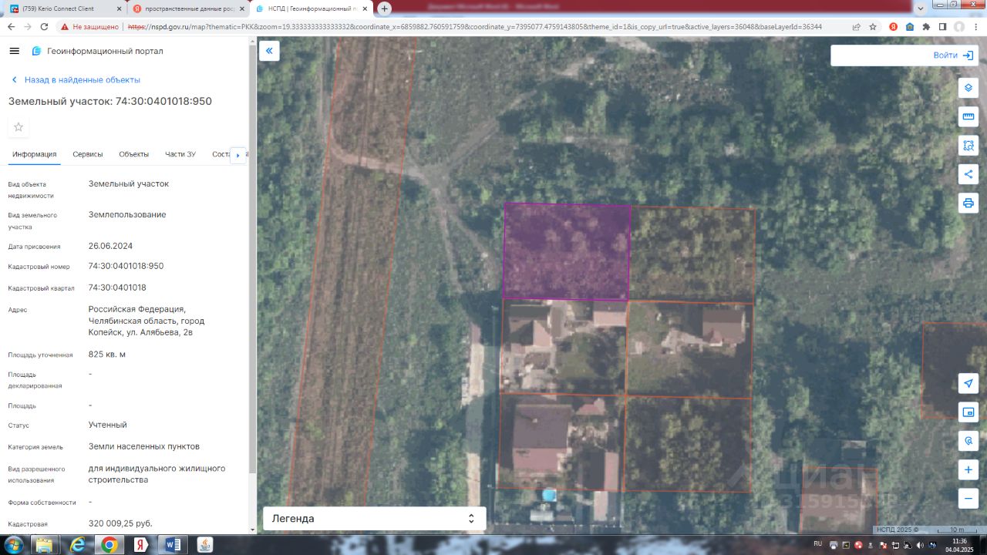The image size is (987, 555).
Task: Select the highlighted purple land parcel
Action: [x=567, y=251]
